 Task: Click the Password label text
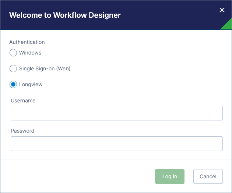(22, 131)
